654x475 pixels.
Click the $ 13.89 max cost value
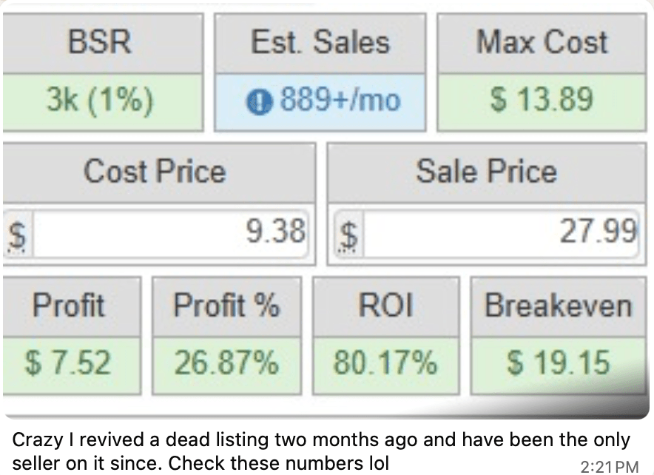[x=542, y=100]
